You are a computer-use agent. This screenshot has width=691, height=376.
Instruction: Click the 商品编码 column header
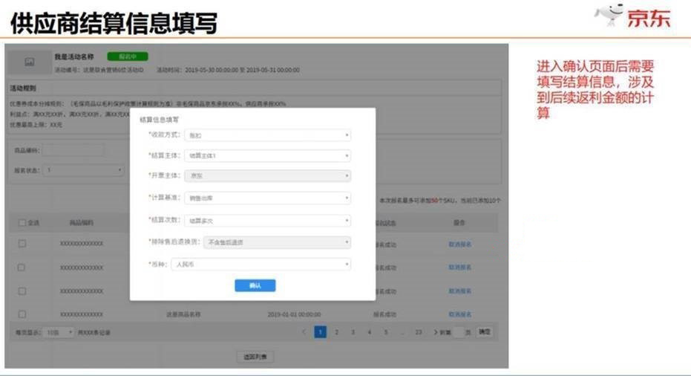coord(82,222)
